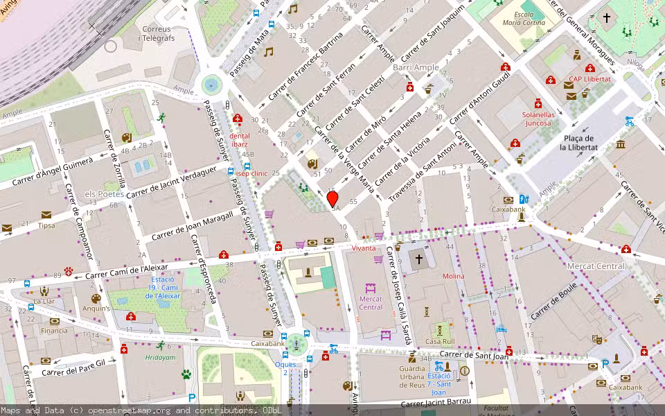Click the Carrer de la Verge Maria label

pos(344,159)
